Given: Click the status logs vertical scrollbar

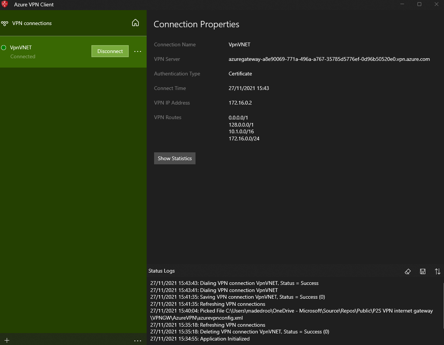Looking at the screenshot, I should tap(443, 306).
